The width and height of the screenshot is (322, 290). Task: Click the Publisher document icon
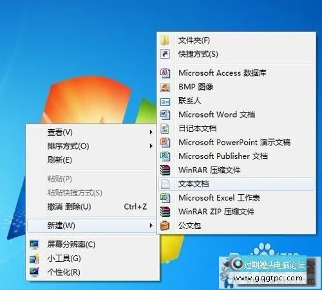pos(165,156)
